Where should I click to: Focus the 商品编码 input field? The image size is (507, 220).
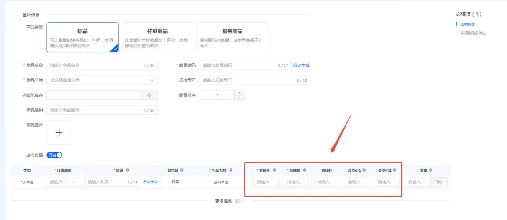246,65
